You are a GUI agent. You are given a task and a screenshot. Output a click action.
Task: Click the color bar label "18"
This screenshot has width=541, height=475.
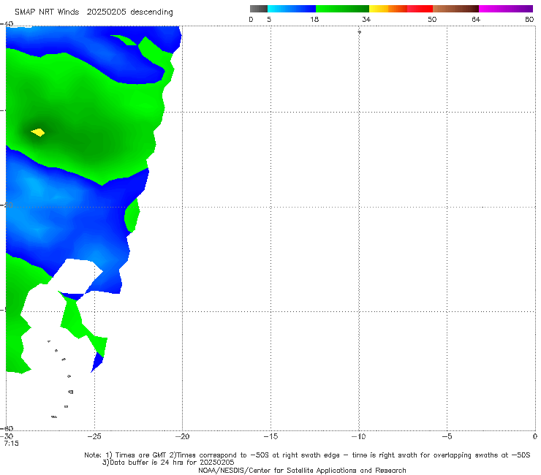[314, 20]
